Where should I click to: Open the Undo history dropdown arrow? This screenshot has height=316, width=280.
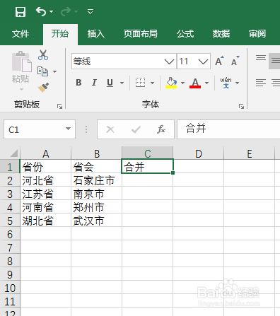point(51,11)
